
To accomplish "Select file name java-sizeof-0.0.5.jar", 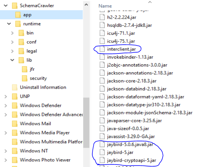I will pos(128,129).
